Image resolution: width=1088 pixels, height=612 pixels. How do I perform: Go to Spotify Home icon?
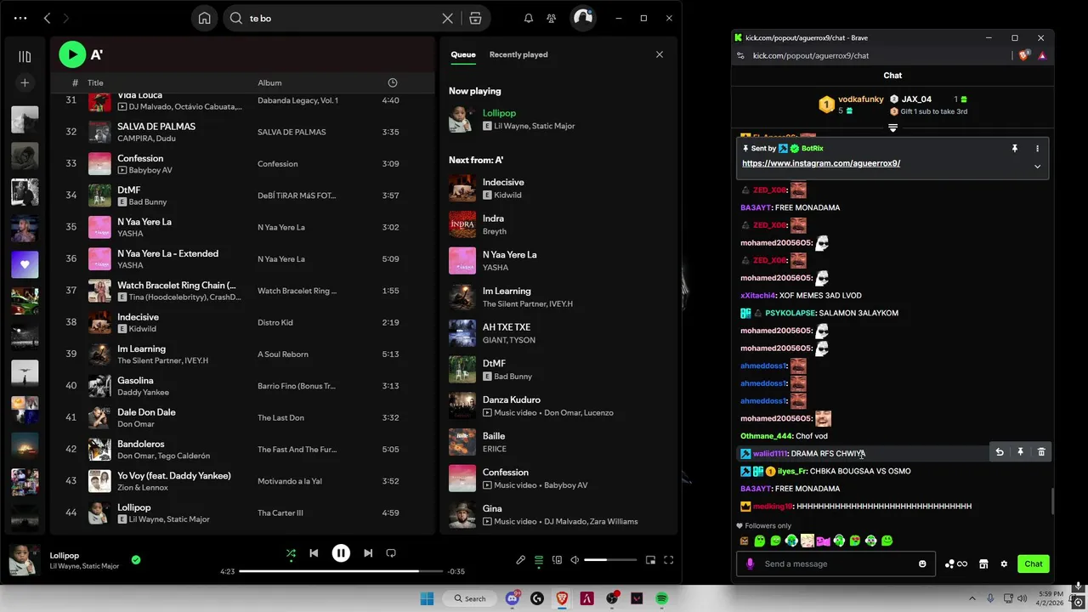pyautogui.click(x=204, y=18)
